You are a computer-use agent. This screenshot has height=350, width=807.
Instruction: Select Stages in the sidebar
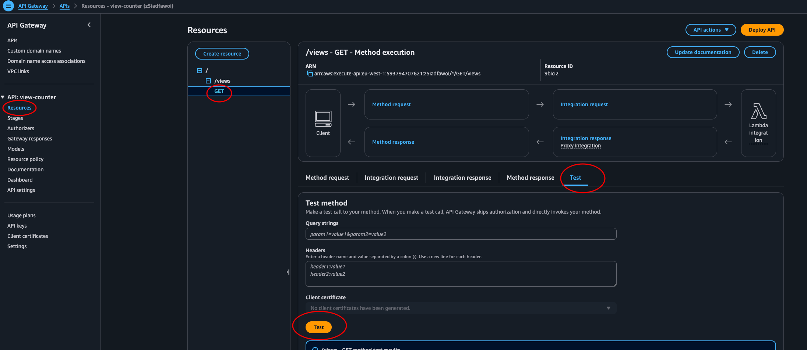(x=15, y=118)
